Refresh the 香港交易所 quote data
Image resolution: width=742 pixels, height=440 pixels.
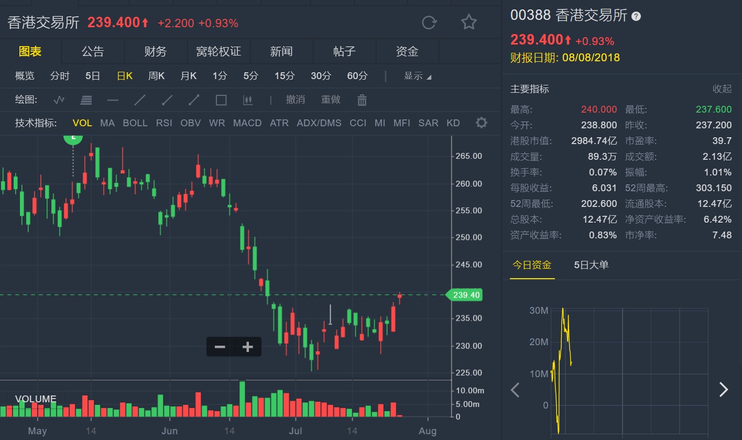(x=429, y=23)
